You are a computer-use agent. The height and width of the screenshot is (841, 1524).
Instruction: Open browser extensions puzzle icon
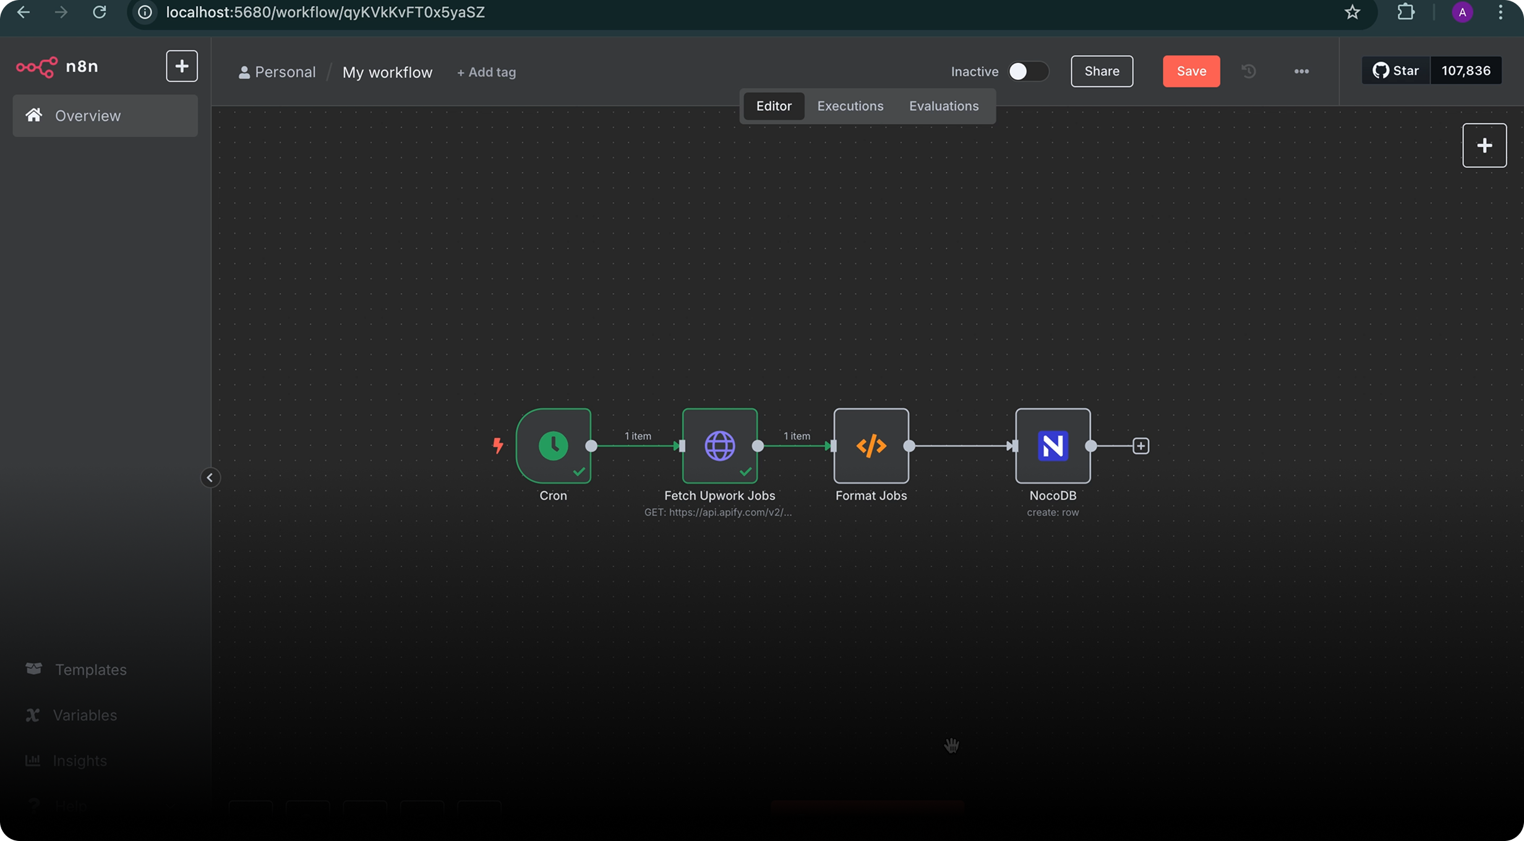(1406, 12)
